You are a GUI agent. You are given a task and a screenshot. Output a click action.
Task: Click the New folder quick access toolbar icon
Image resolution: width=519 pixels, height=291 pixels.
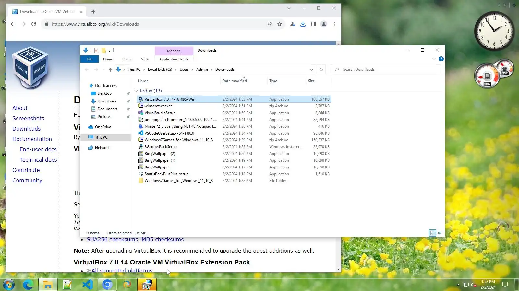(103, 50)
